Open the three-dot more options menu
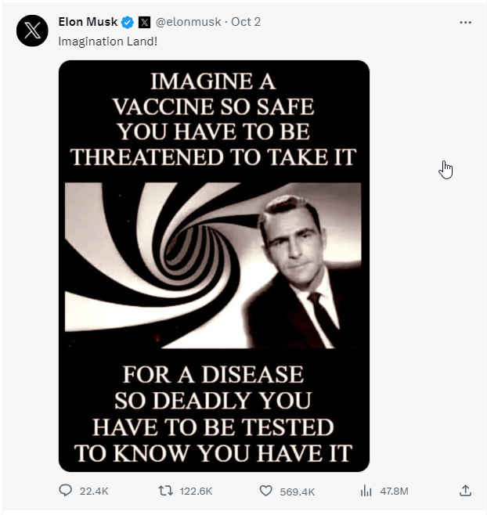487x515 pixels. (466, 22)
